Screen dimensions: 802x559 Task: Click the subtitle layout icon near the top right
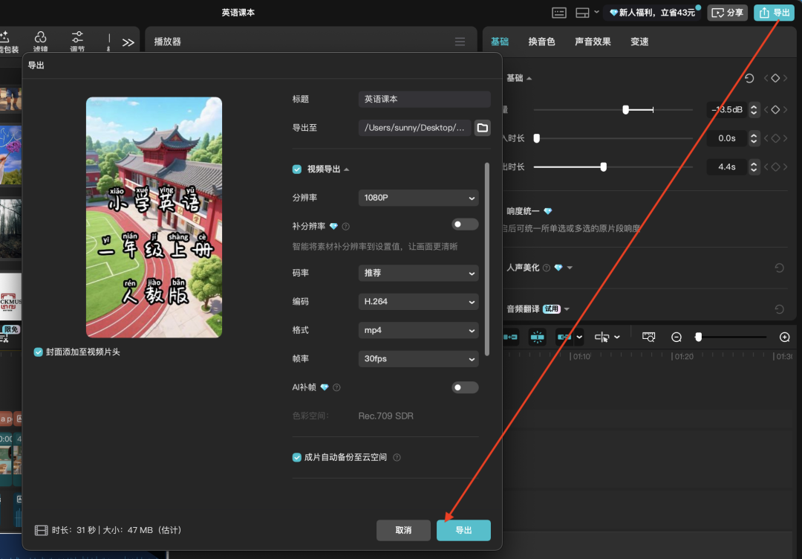pyautogui.click(x=559, y=12)
